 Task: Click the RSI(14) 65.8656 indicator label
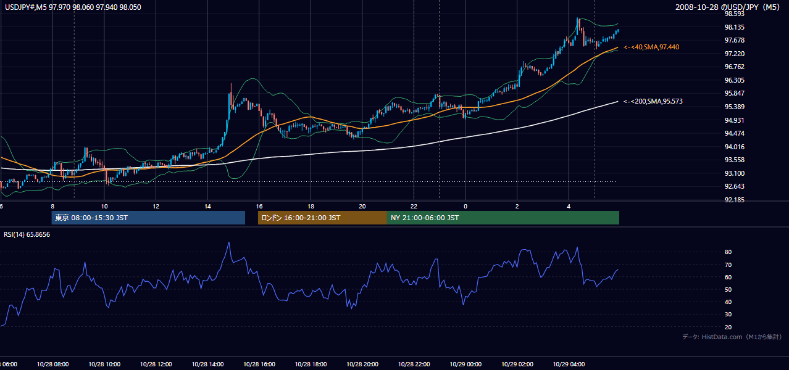[27, 234]
